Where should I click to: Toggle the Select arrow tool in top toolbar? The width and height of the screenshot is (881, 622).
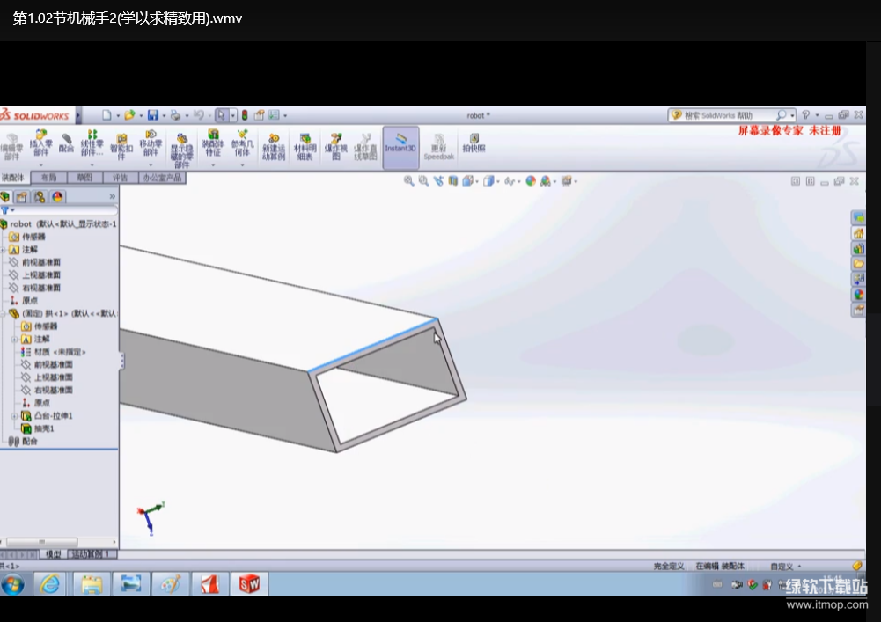tap(222, 115)
